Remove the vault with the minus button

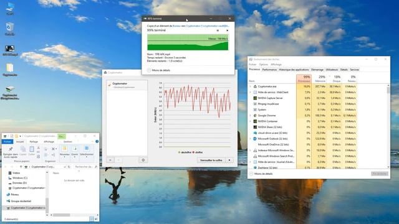coord(118,161)
